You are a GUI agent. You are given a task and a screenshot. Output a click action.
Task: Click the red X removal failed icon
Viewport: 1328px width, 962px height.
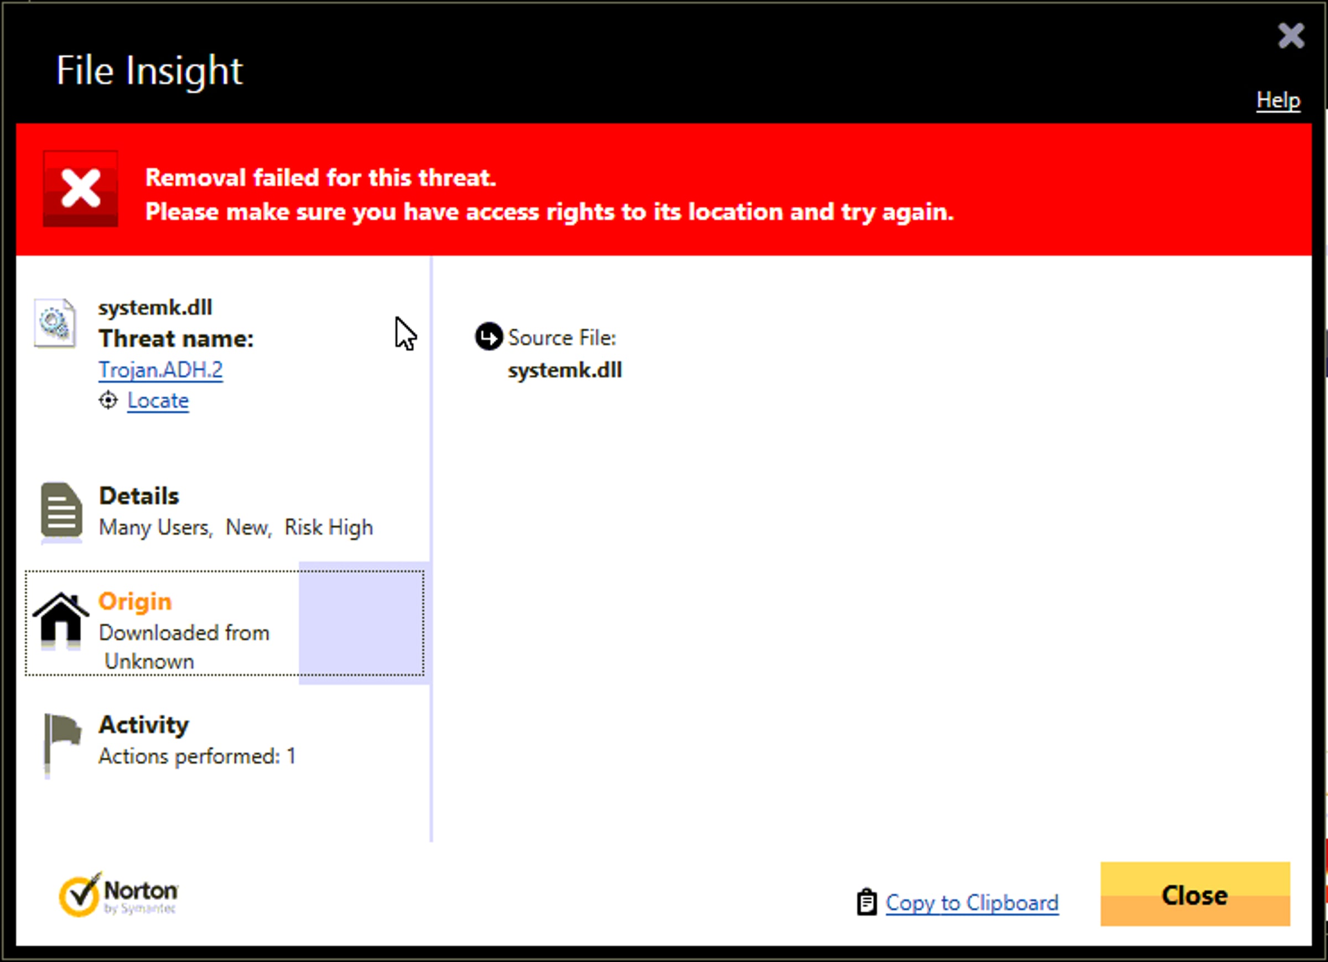[x=80, y=189]
